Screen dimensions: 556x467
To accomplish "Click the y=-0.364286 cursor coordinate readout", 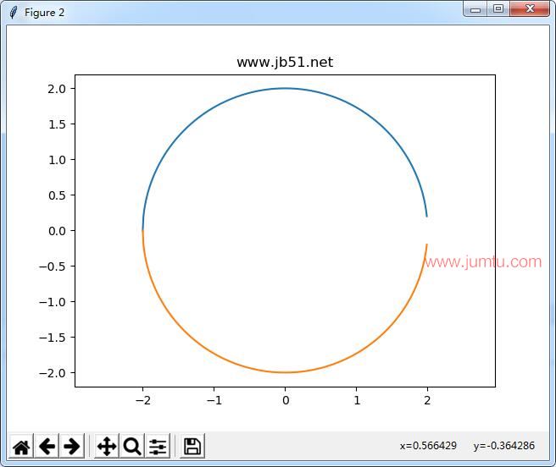I will 503,446.
